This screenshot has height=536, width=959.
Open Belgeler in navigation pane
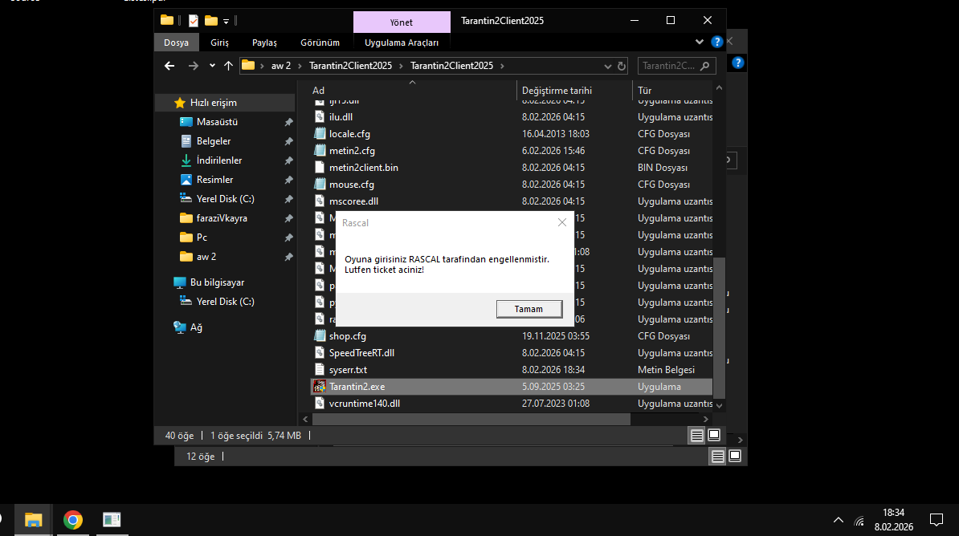click(214, 141)
